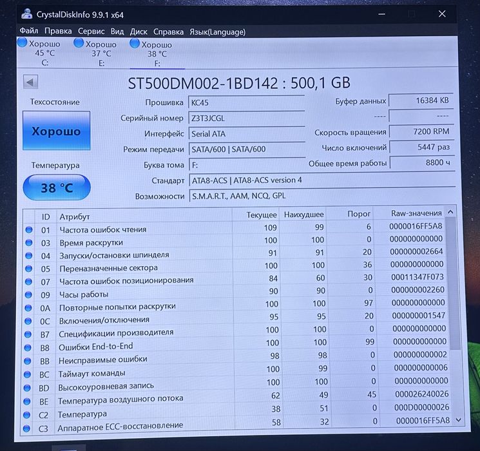Click raw value 000026240026
Image resolution: width=480 pixels, height=451 pixels.
click(x=421, y=394)
